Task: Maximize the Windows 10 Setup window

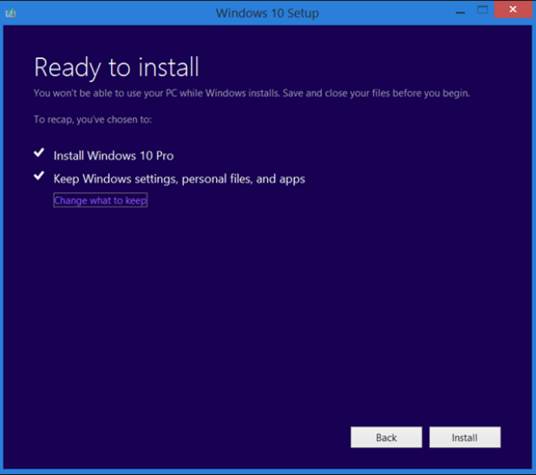Action: click(x=482, y=10)
